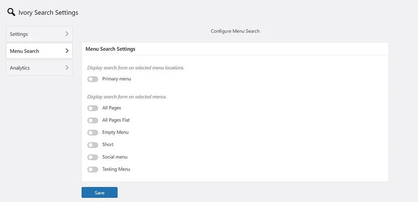
Task: Click the Menu Search Settings panel header
Action: click(x=110, y=49)
